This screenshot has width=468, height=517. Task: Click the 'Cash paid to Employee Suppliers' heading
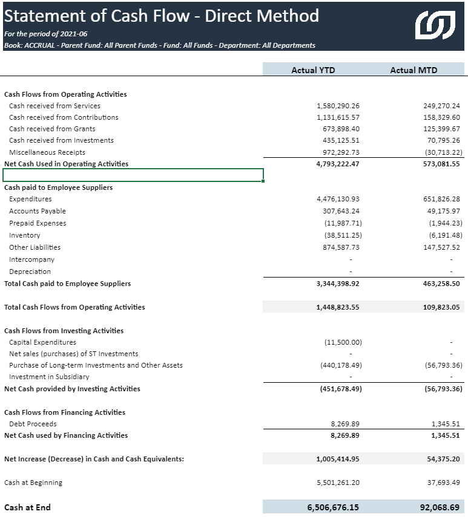click(x=58, y=187)
